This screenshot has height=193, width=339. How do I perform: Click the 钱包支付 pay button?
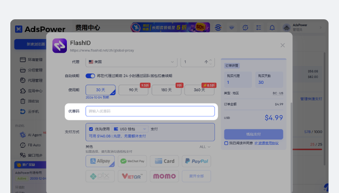(254, 134)
